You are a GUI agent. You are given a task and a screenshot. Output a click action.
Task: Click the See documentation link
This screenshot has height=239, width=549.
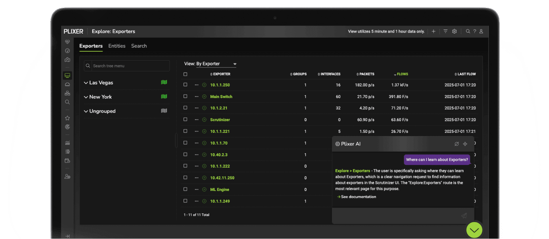356,197
